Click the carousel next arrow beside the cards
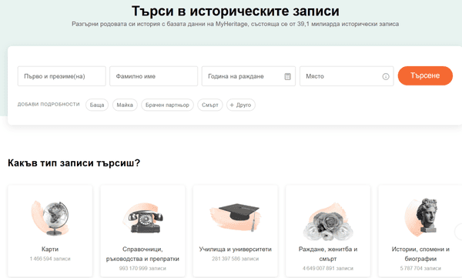The height and width of the screenshot is (278, 462). [458, 232]
